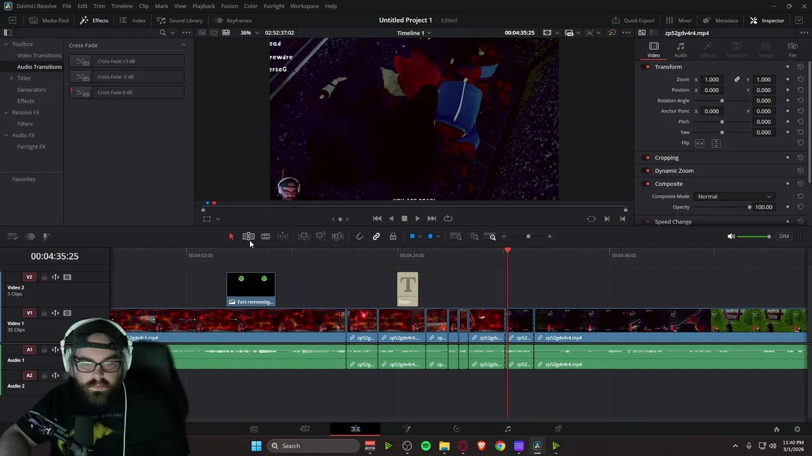
Task: Open the Quick Export dialog
Action: 632,20
